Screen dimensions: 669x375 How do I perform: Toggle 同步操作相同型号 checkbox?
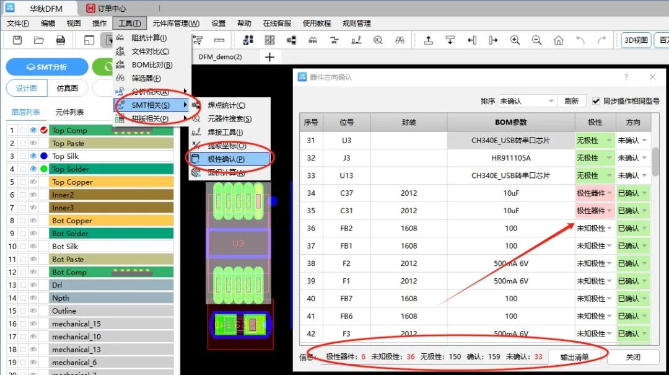point(596,101)
